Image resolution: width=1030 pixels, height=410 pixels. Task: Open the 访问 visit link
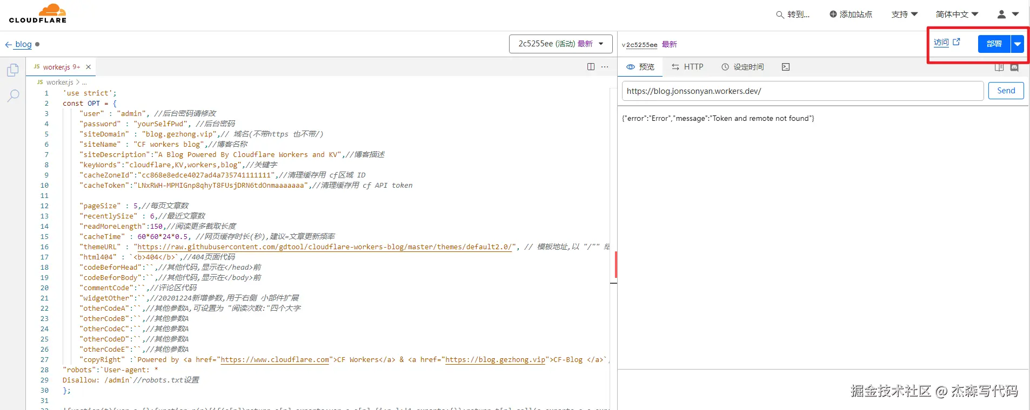coord(941,42)
